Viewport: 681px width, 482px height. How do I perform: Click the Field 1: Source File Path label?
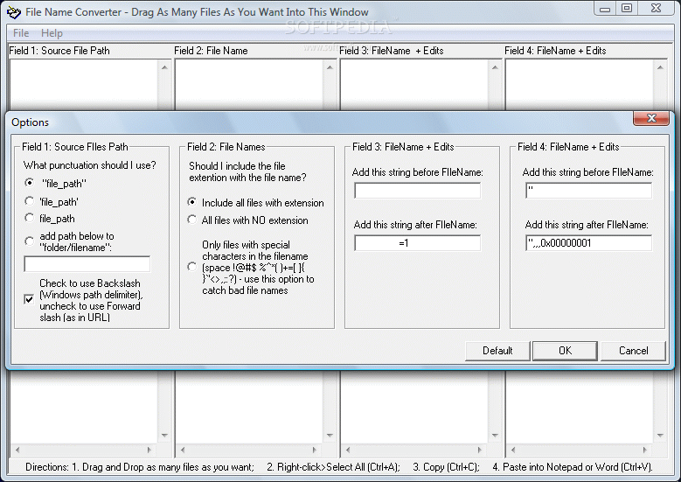[x=59, y=51]
